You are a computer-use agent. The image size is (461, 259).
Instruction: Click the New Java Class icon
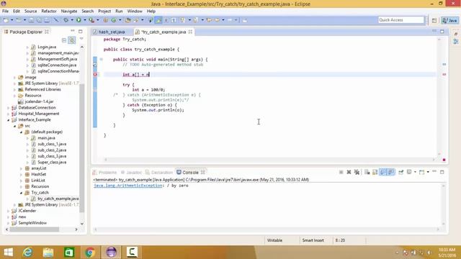click(114, 20)
